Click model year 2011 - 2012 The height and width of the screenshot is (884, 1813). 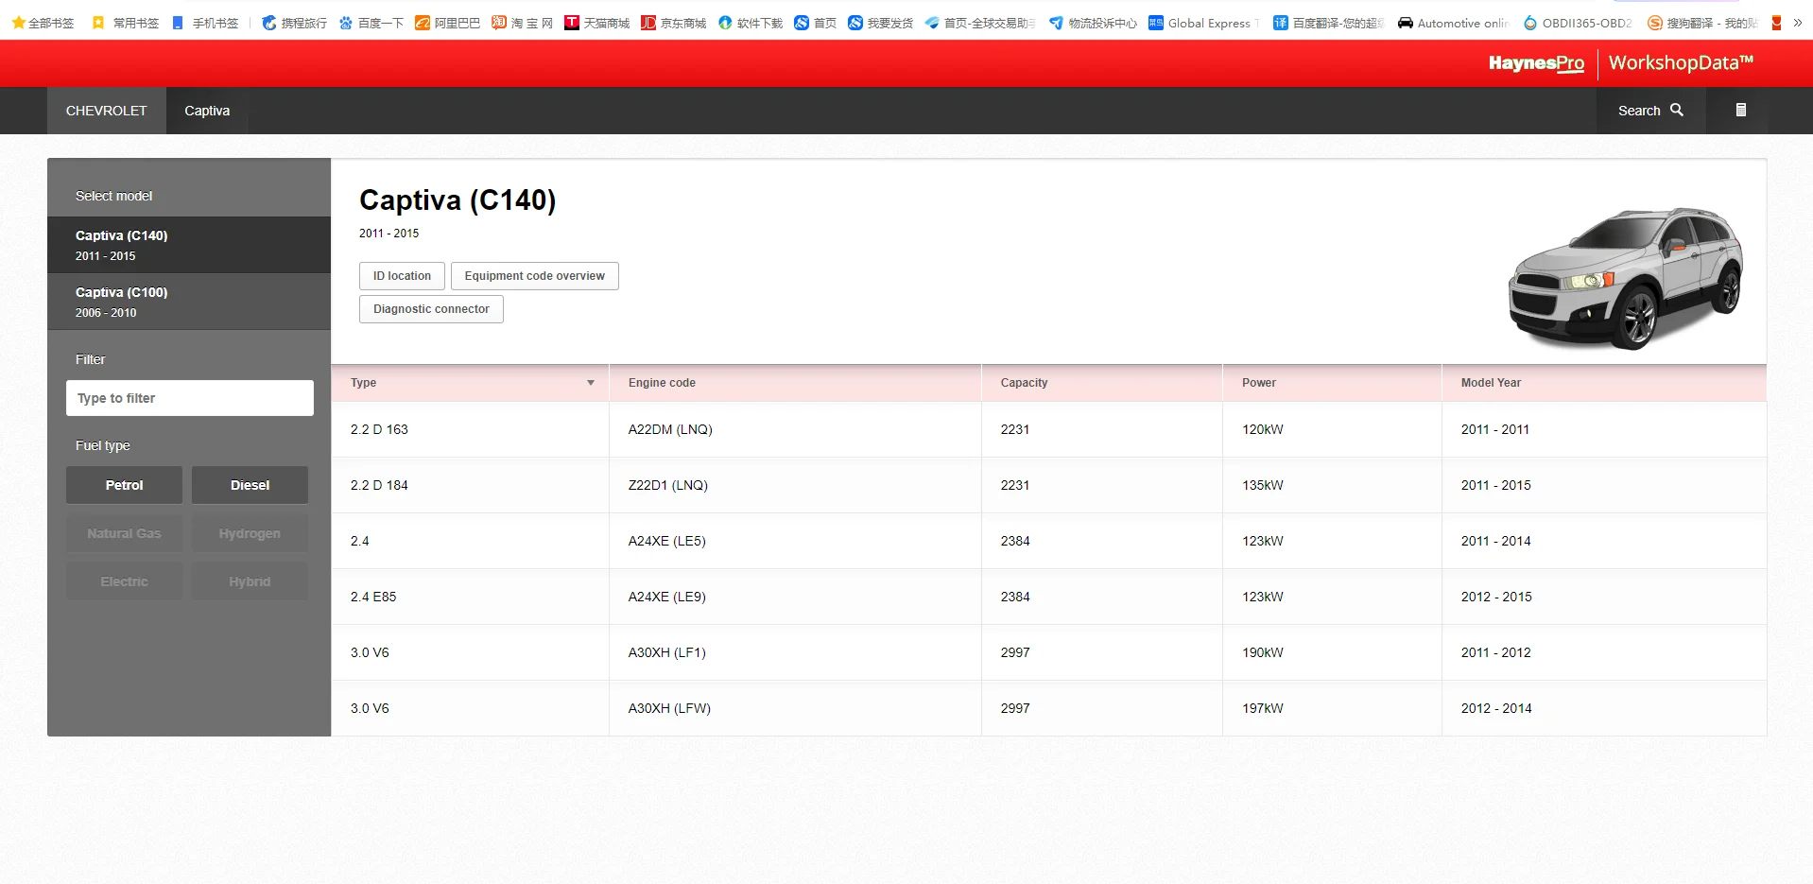click(x=1496, y=652)
